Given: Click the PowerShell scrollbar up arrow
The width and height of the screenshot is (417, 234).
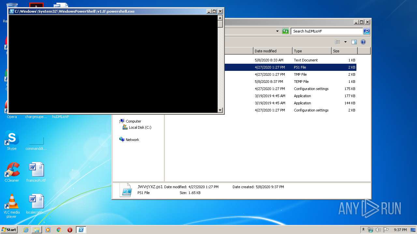Looking at the screenshot, I should tap(220, 17).
